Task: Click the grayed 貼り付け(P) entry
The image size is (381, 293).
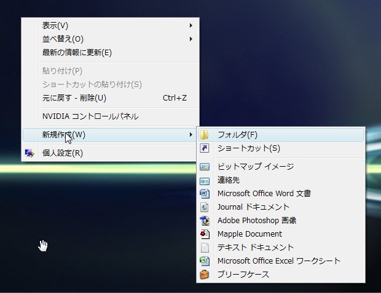Action: (111, 71)
